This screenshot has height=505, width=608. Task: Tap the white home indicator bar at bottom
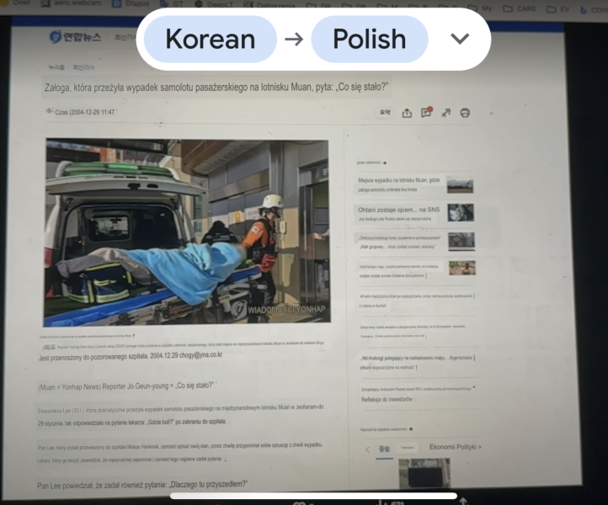coord(313,496)
